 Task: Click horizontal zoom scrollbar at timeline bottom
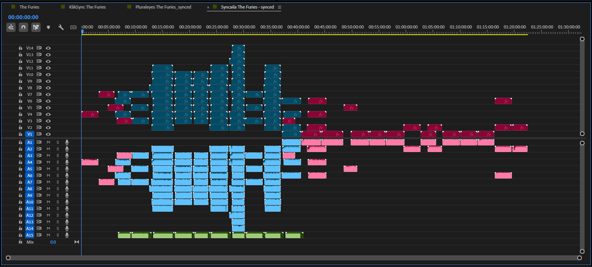293,258
